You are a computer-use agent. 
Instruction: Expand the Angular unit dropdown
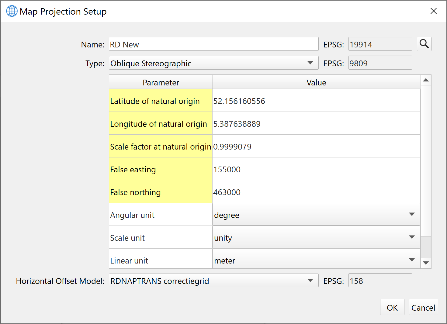[411, 215]
